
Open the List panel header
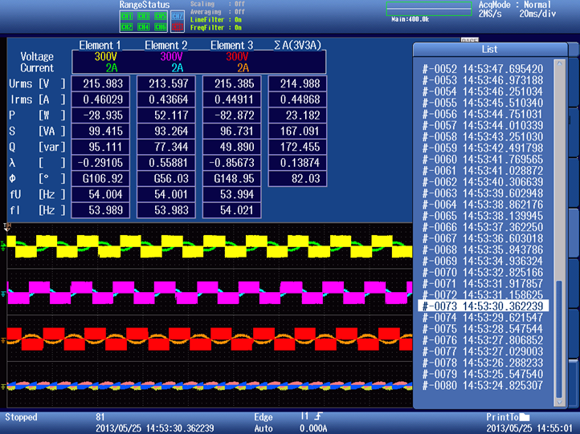490,50
